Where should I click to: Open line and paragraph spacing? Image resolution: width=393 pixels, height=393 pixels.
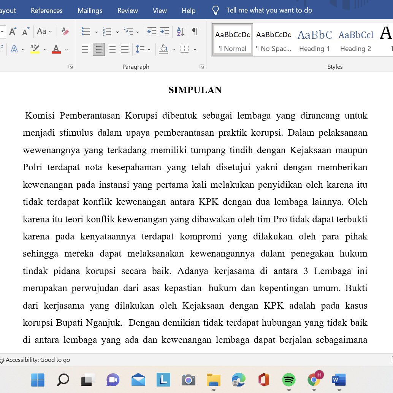point(140,49)
